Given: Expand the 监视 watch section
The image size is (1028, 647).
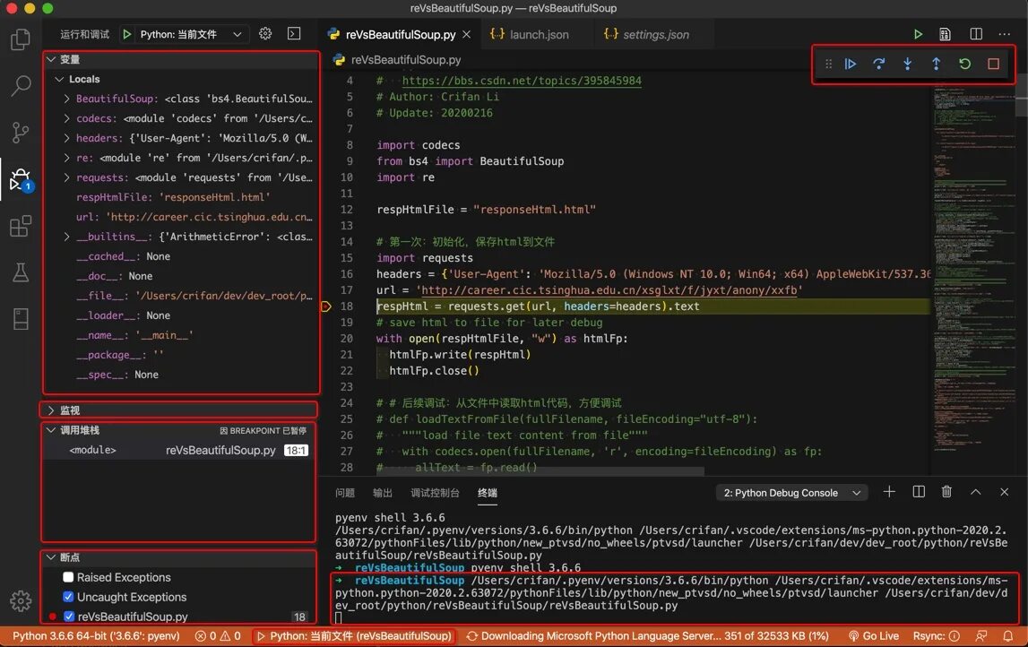Looking at the screenshot, I should pos(51,410).
